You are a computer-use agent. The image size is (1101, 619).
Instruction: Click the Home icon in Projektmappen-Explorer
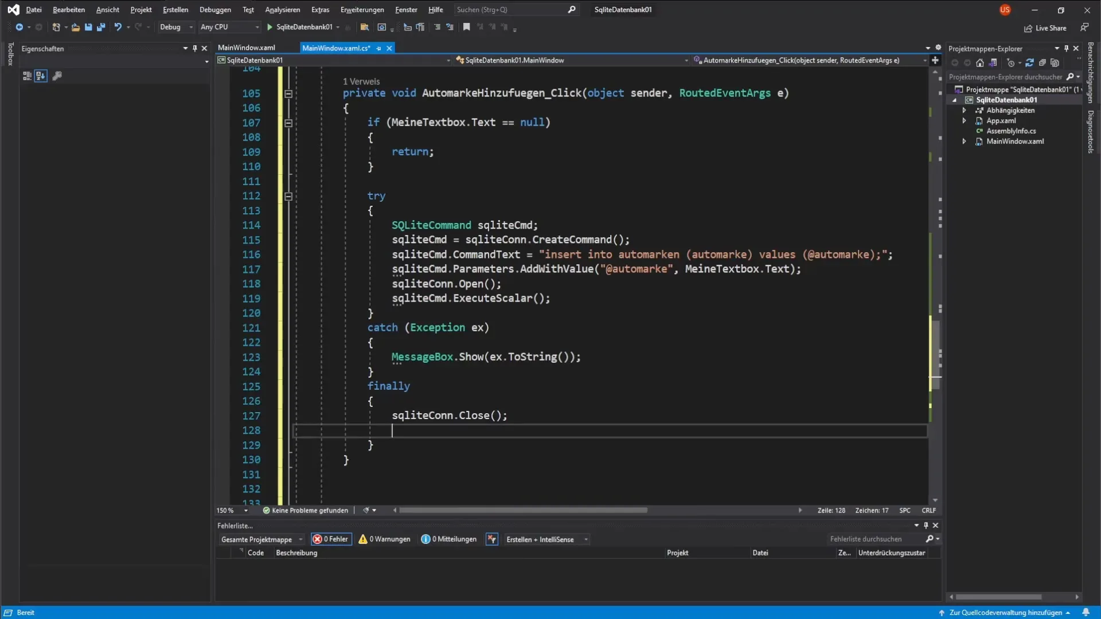(980, 63)
